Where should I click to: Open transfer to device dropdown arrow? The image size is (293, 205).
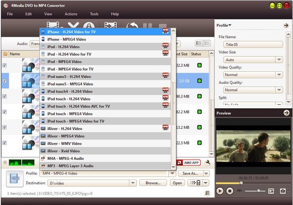coord(206,183)
